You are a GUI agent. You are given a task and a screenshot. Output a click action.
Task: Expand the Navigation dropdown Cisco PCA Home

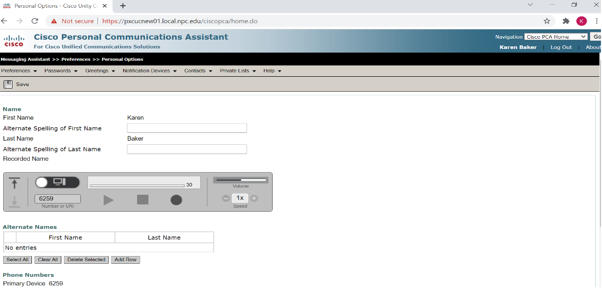coord(556,37)
